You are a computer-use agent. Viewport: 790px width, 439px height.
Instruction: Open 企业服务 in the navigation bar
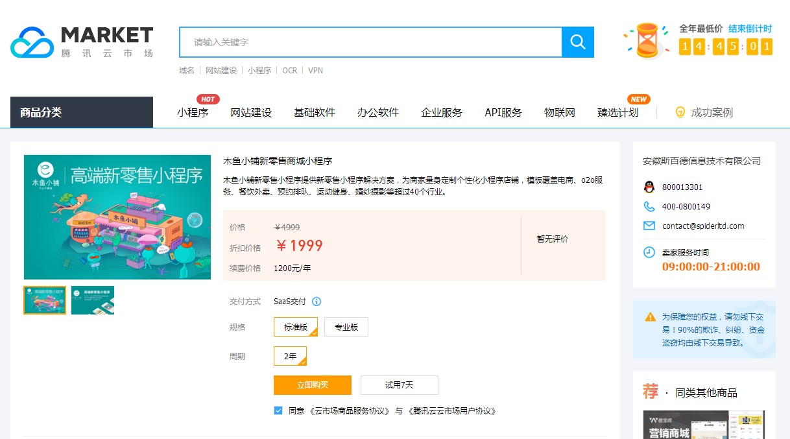tap(442, 112)
